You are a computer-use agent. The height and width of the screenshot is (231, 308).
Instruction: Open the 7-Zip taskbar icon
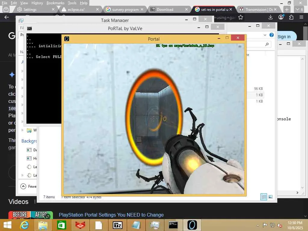click(x=117, y=225)
